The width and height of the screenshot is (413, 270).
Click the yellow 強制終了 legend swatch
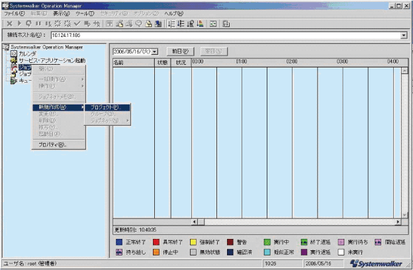pos(193,242)
